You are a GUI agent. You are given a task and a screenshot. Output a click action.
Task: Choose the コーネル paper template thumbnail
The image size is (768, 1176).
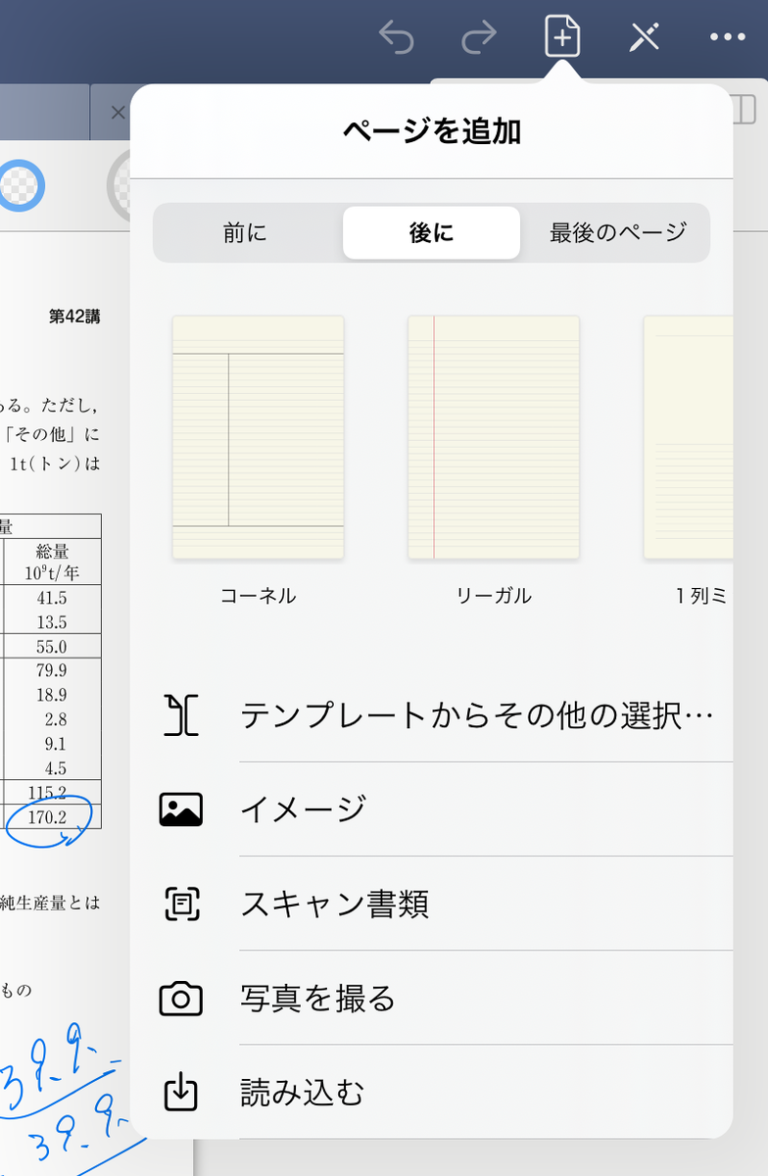(258, 437)
